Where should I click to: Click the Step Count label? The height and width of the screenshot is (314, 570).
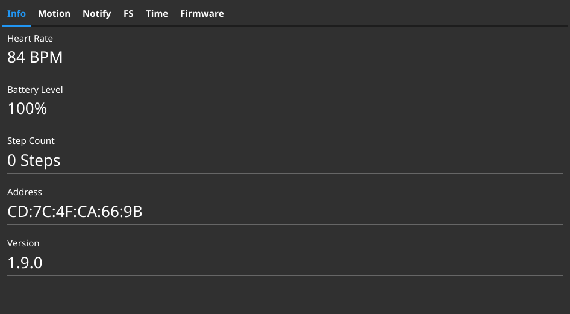tap(31, 141)
